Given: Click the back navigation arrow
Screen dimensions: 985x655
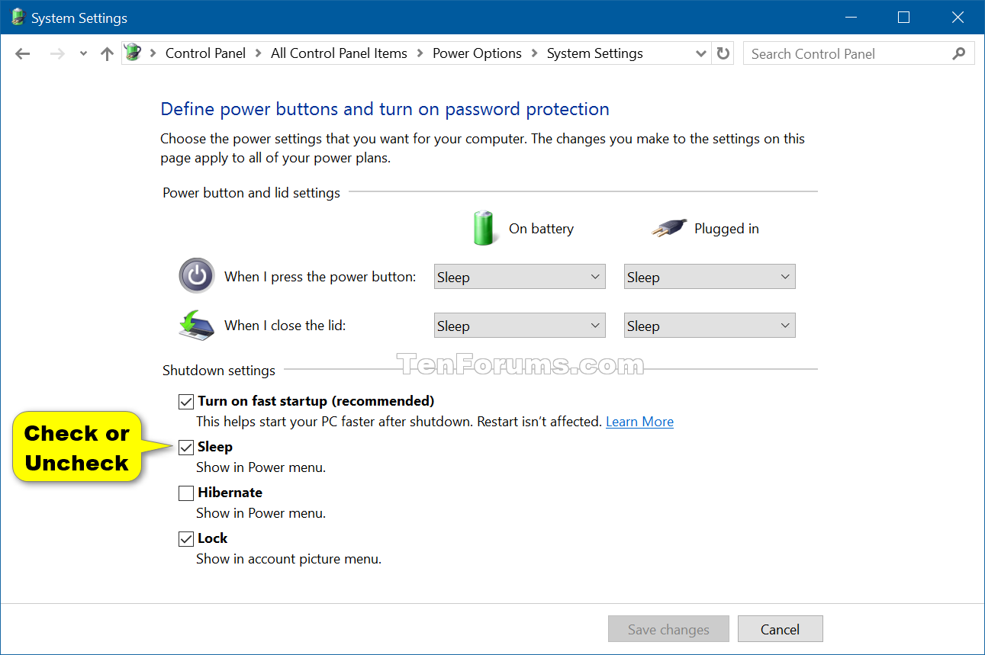Looking at the screenshot, I should pos(22,53).
